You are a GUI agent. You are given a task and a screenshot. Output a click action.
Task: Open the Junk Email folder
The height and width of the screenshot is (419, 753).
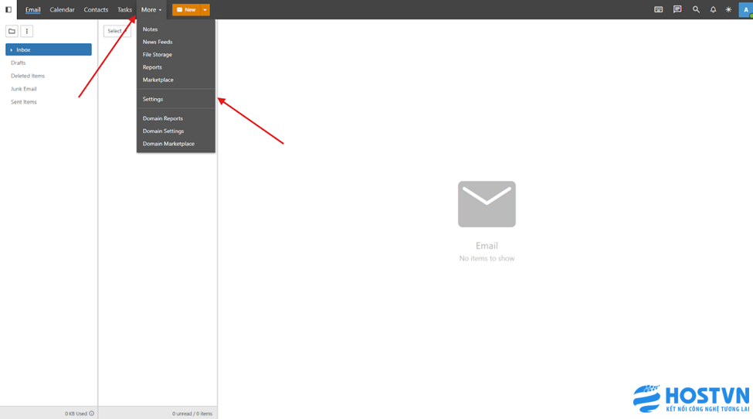pyautogui.click(x=24, y=89)
